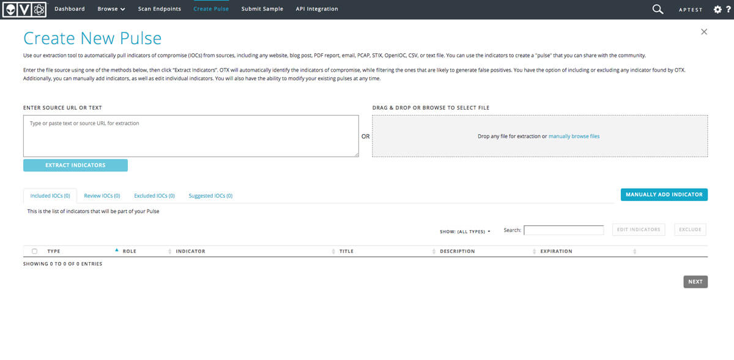Click Manually Add Indicator button
Viewport: 734px width, 360px height.
664,195
